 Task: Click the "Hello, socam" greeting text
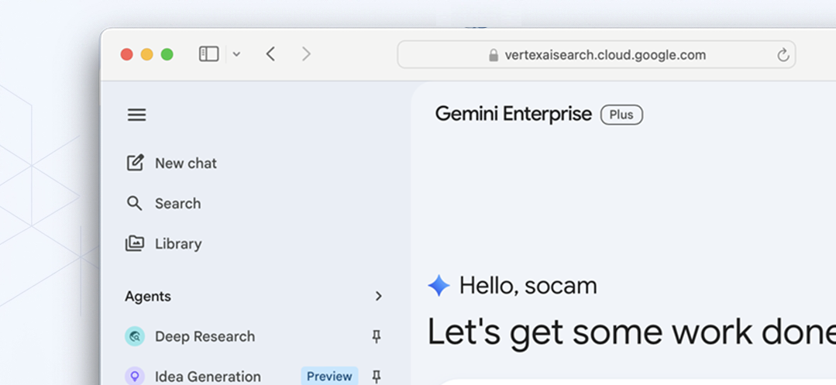point(528,286)
